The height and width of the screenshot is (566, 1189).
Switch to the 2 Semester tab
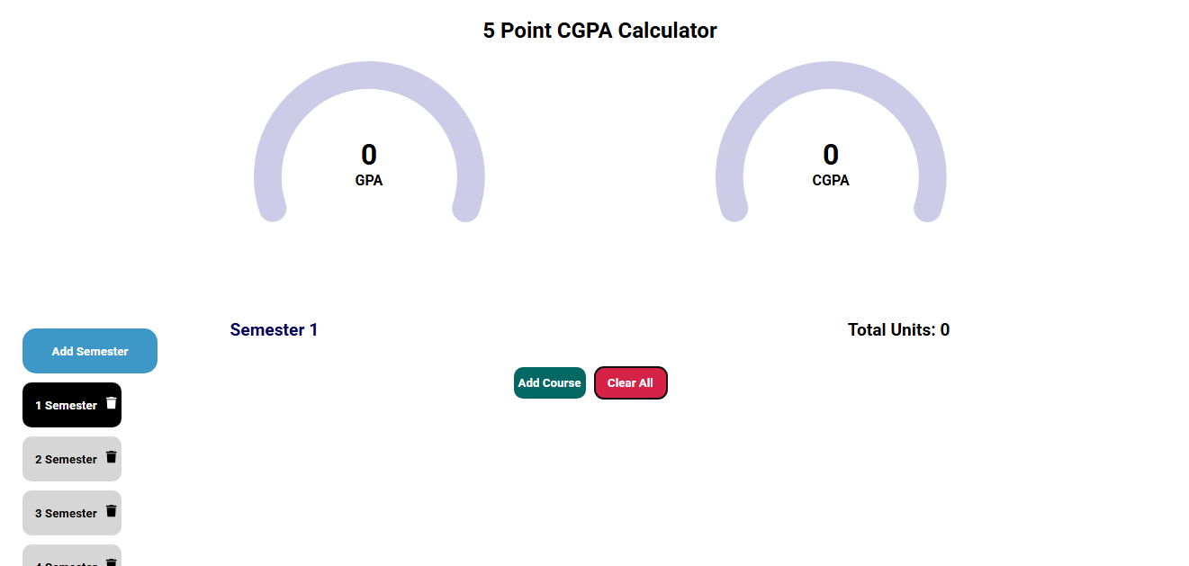(72, 459)
